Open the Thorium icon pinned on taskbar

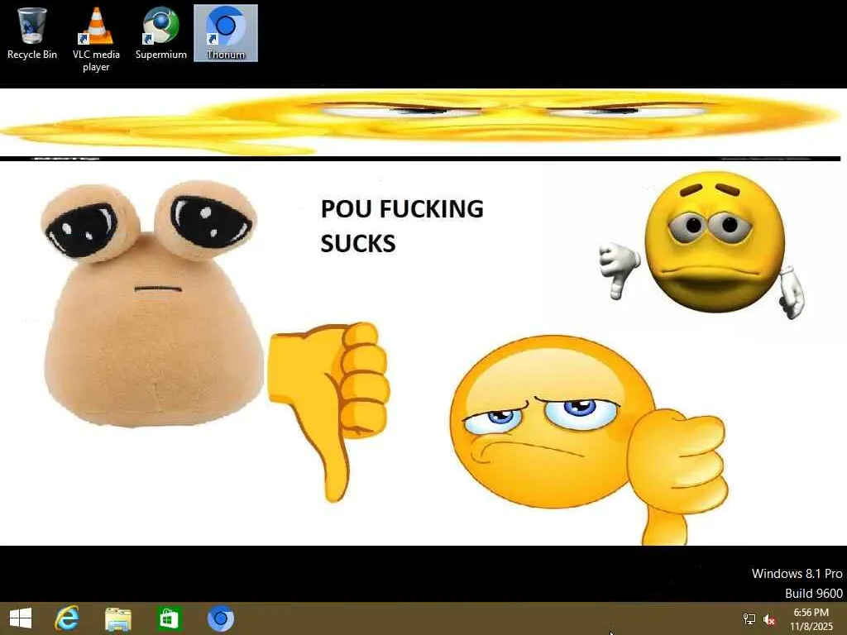point(221,618)
